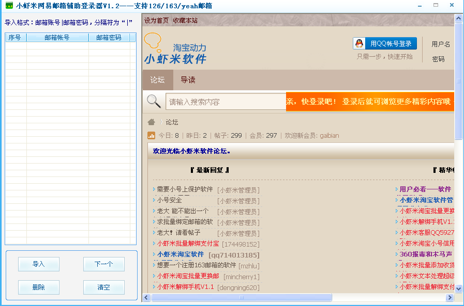
Task: Click the 导入 import button
Action: (x=38, y=264)
